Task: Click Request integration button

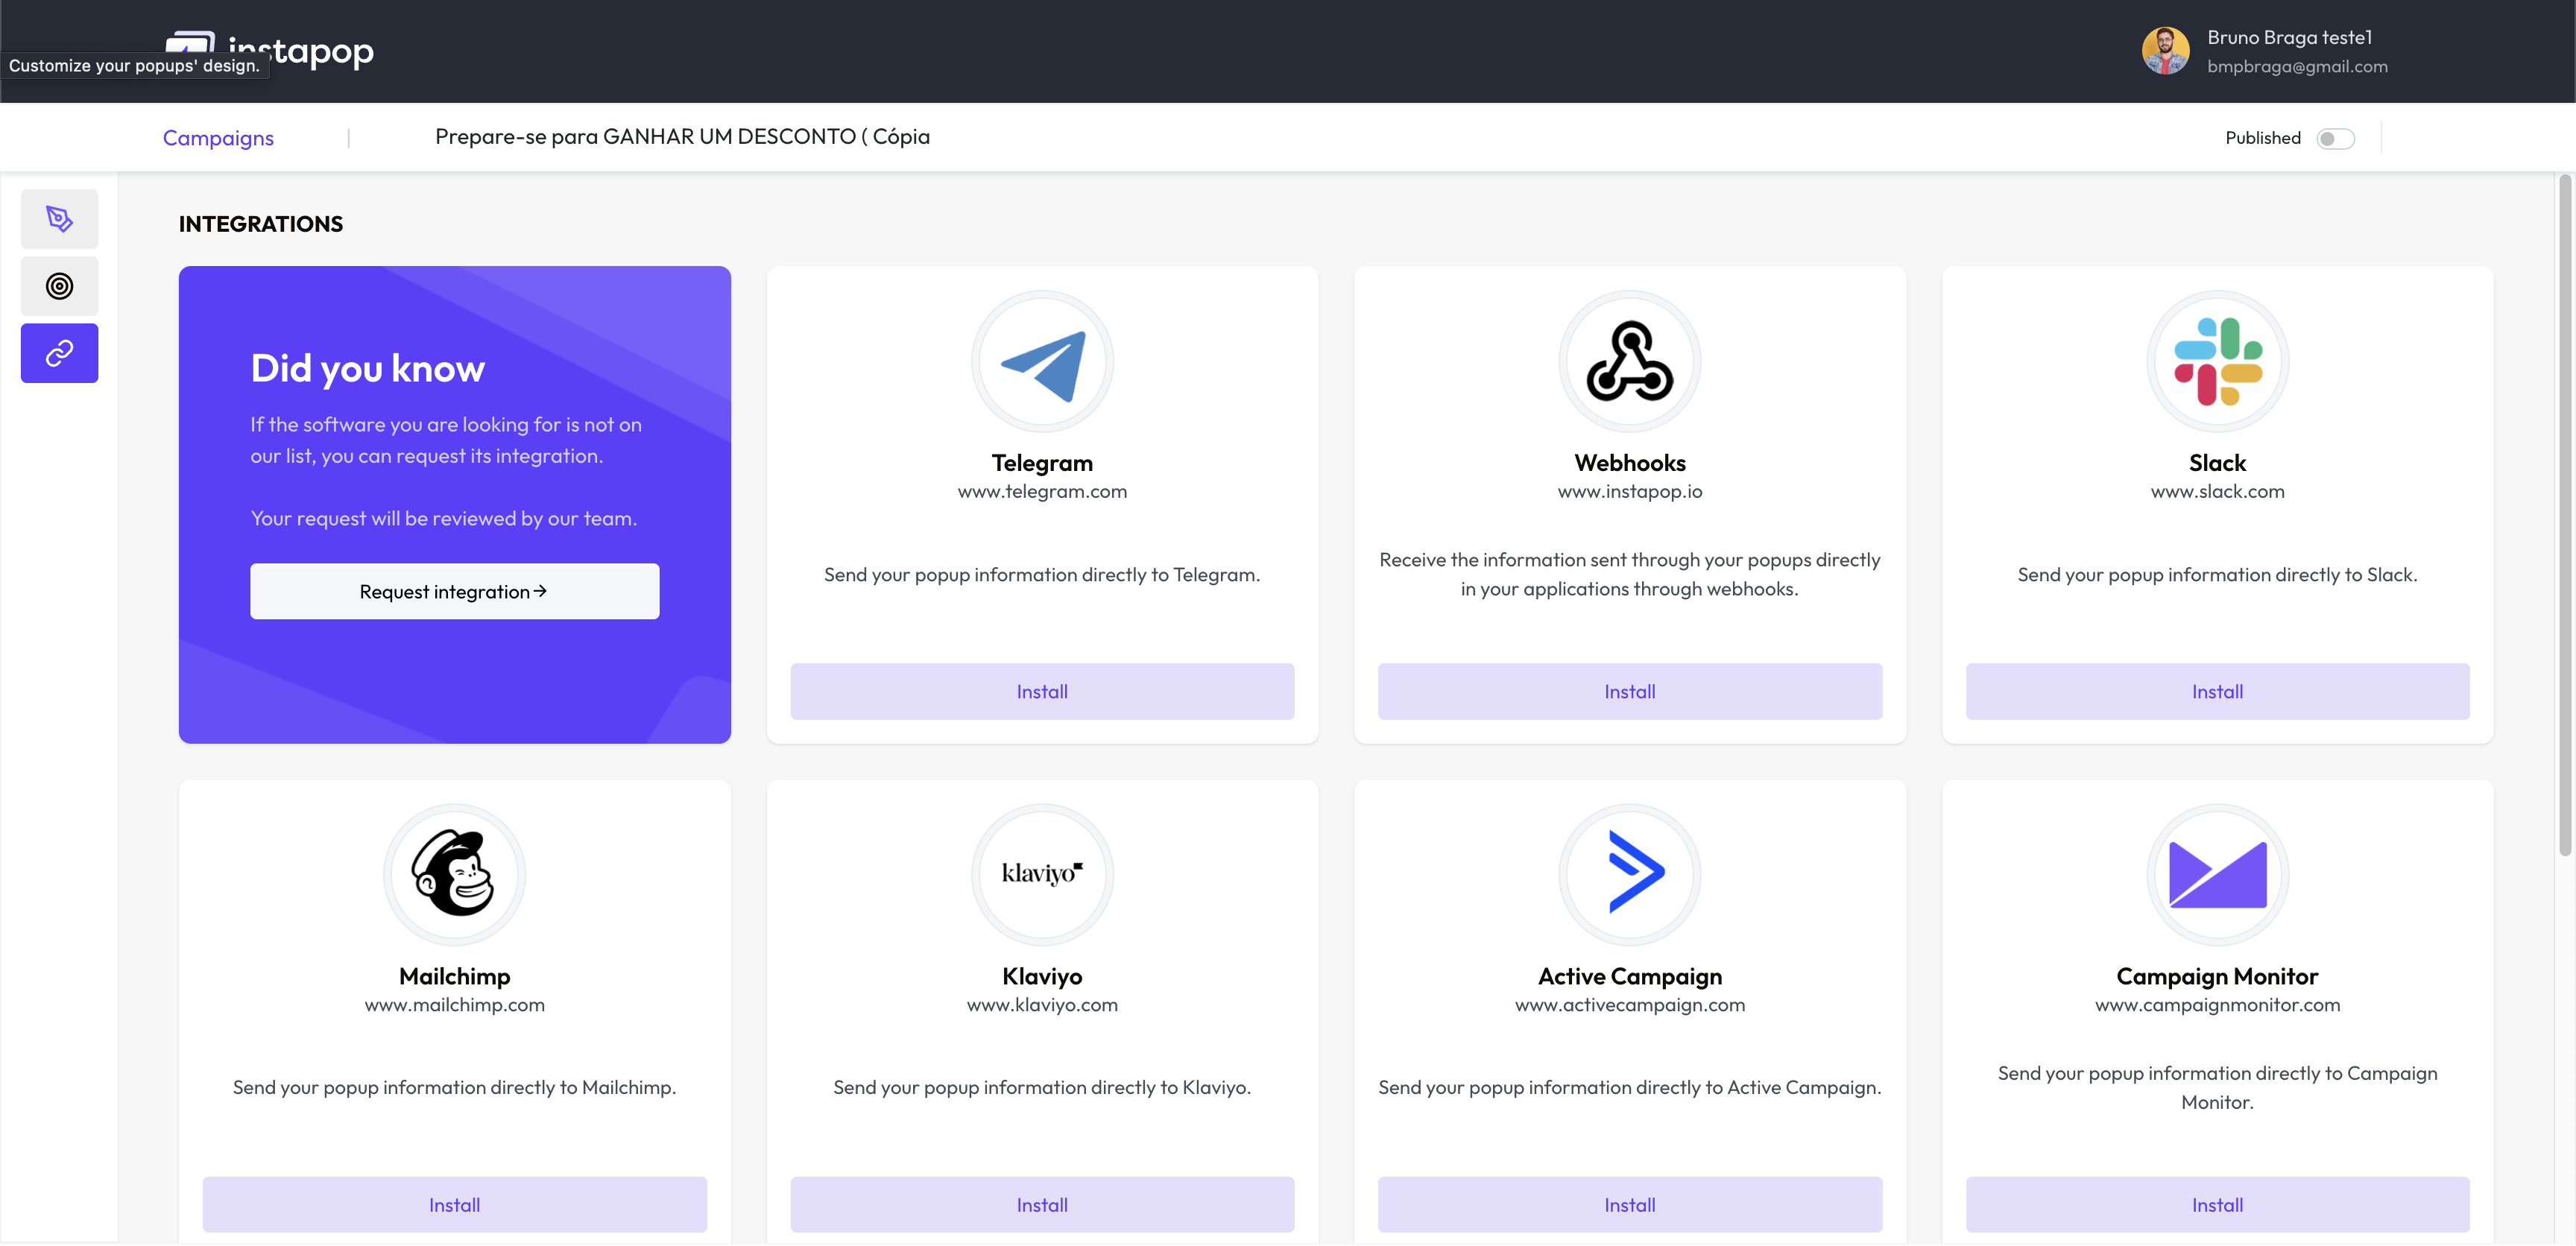Action: pyautogui.click(x=454, y=591)
